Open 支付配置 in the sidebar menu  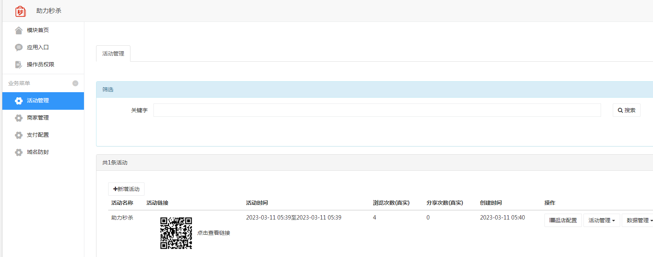click(38, 135)
